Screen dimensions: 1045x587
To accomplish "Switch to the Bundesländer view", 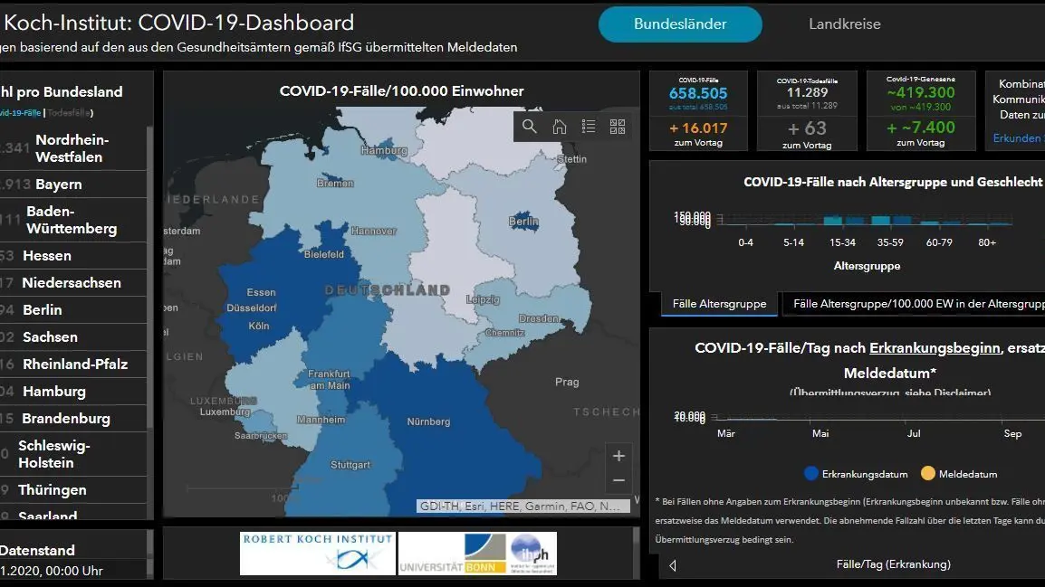I will pyautogui.click(x=680, y=24).
